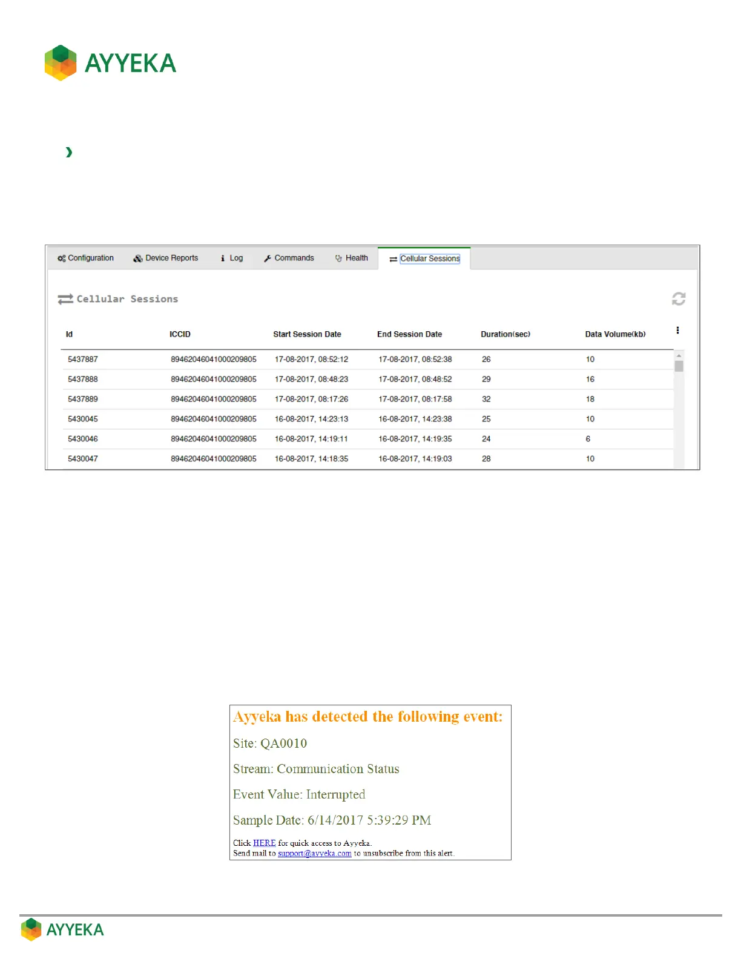Sort by Data Volume(kb) header
Screen dimensions: 741x959
[615, 334]
